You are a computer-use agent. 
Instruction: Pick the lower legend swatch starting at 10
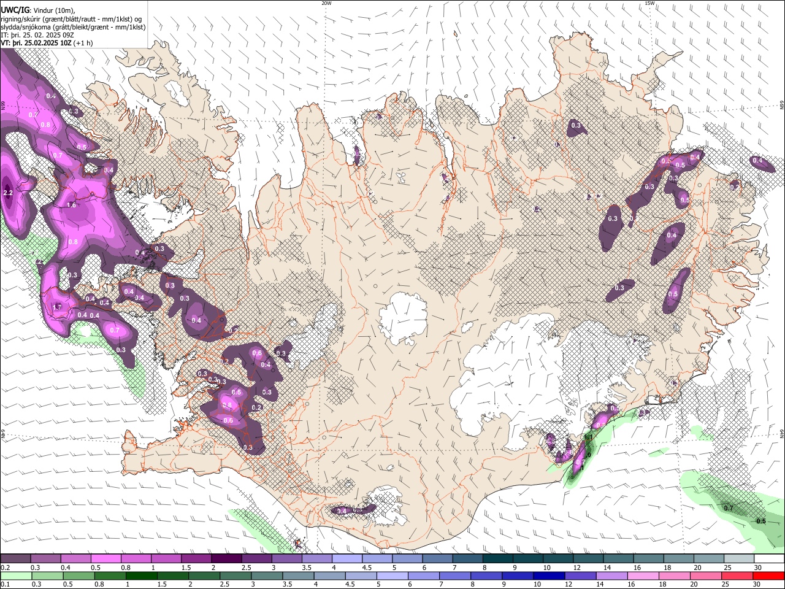pos(549,576)
